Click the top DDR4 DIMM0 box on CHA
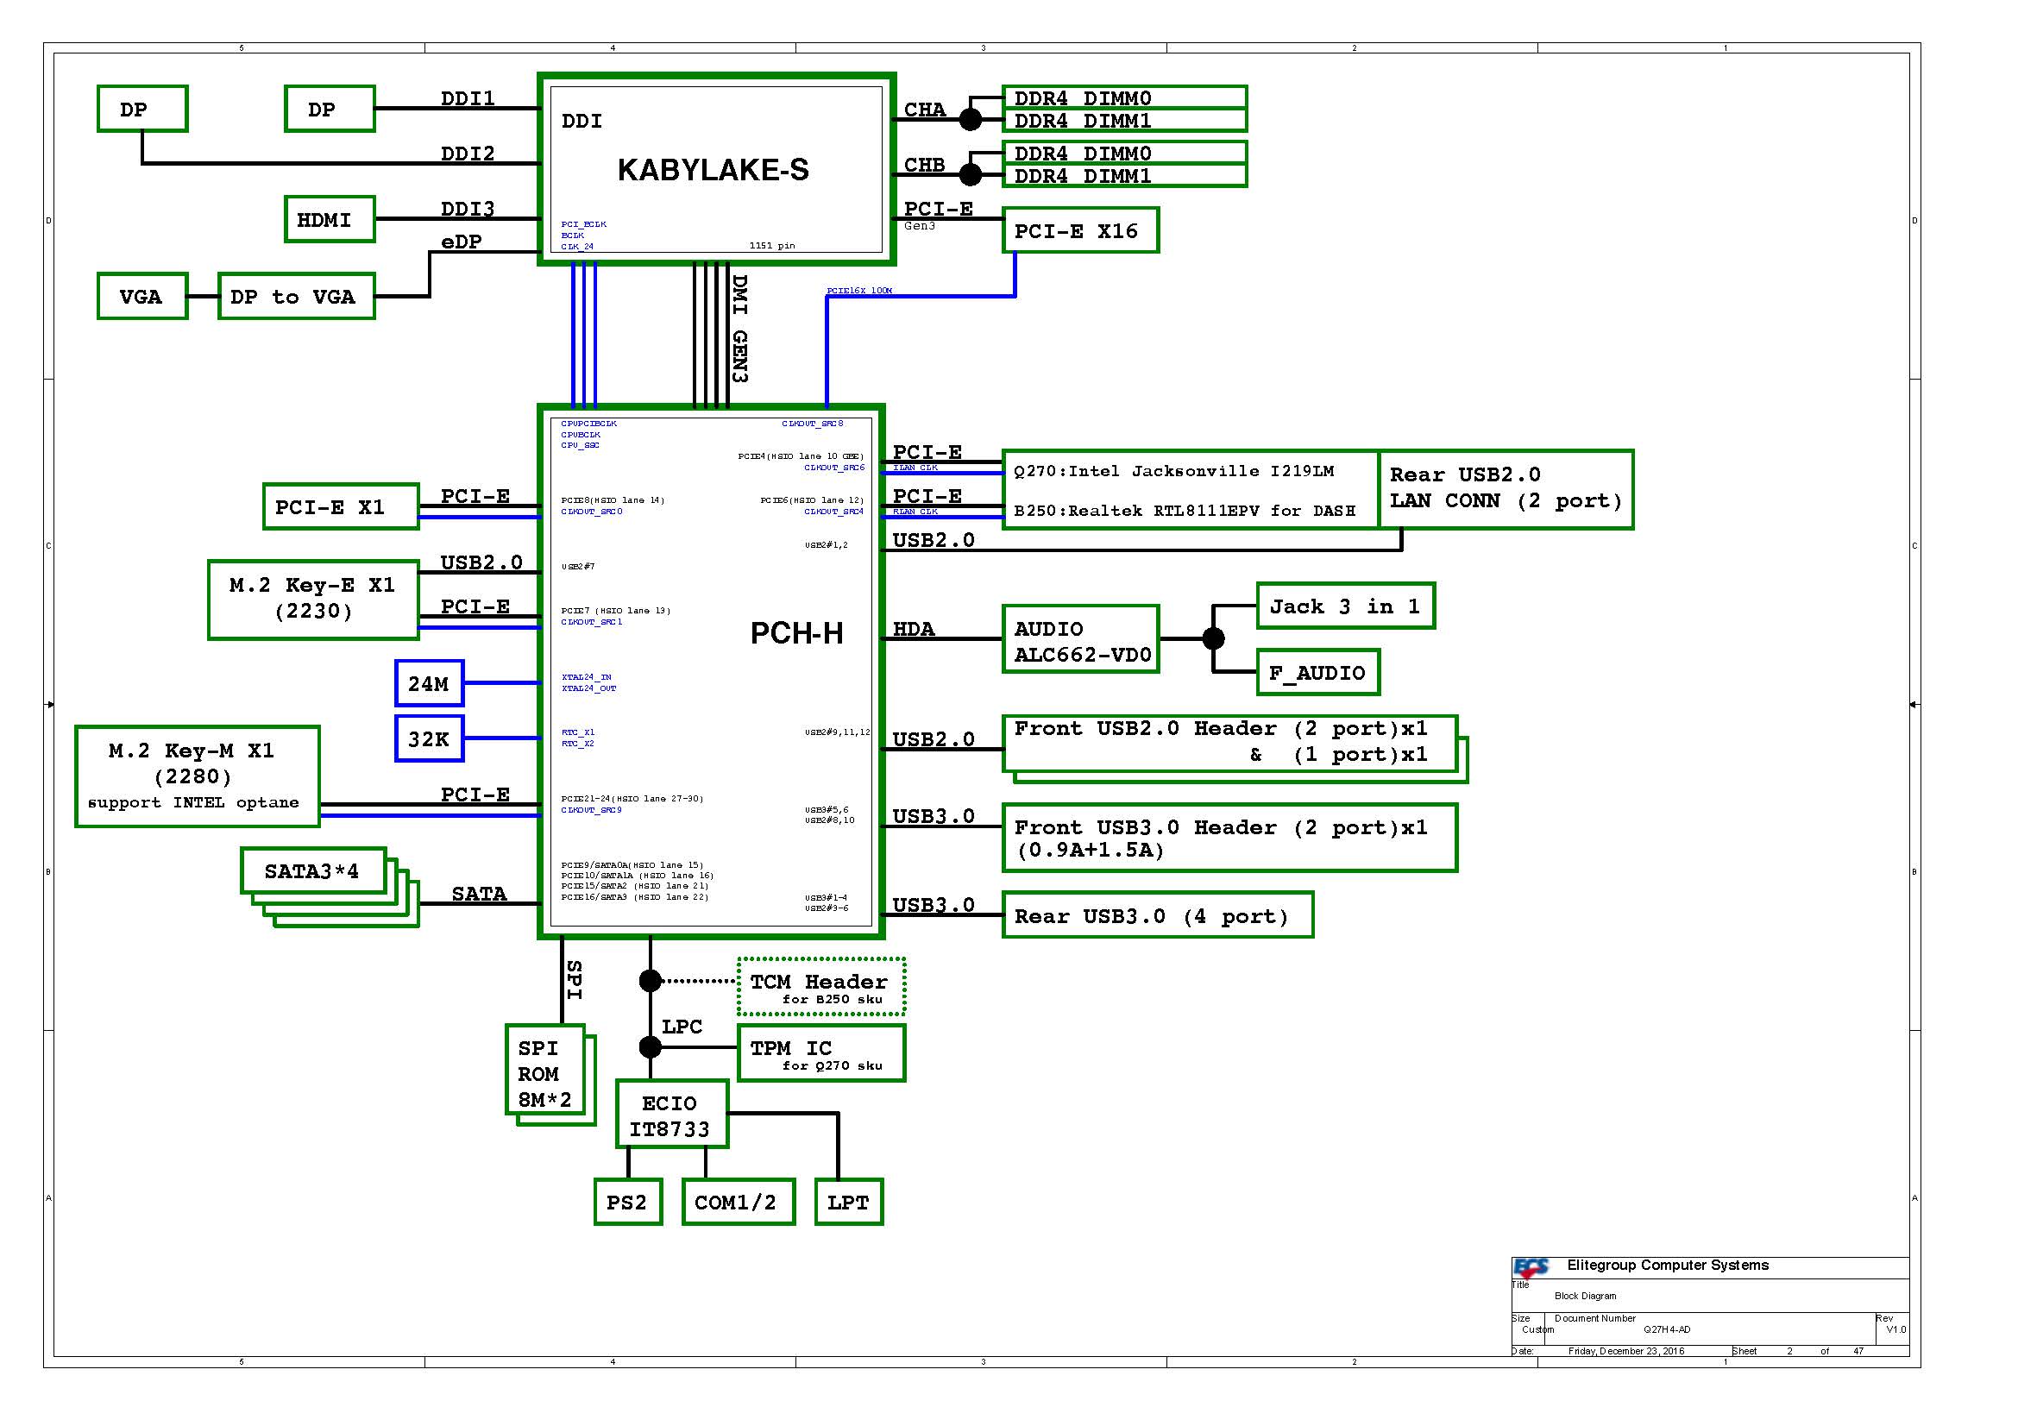 click(x=1124, y=97)
